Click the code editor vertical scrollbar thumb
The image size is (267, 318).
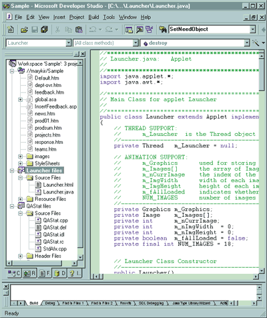262,74
